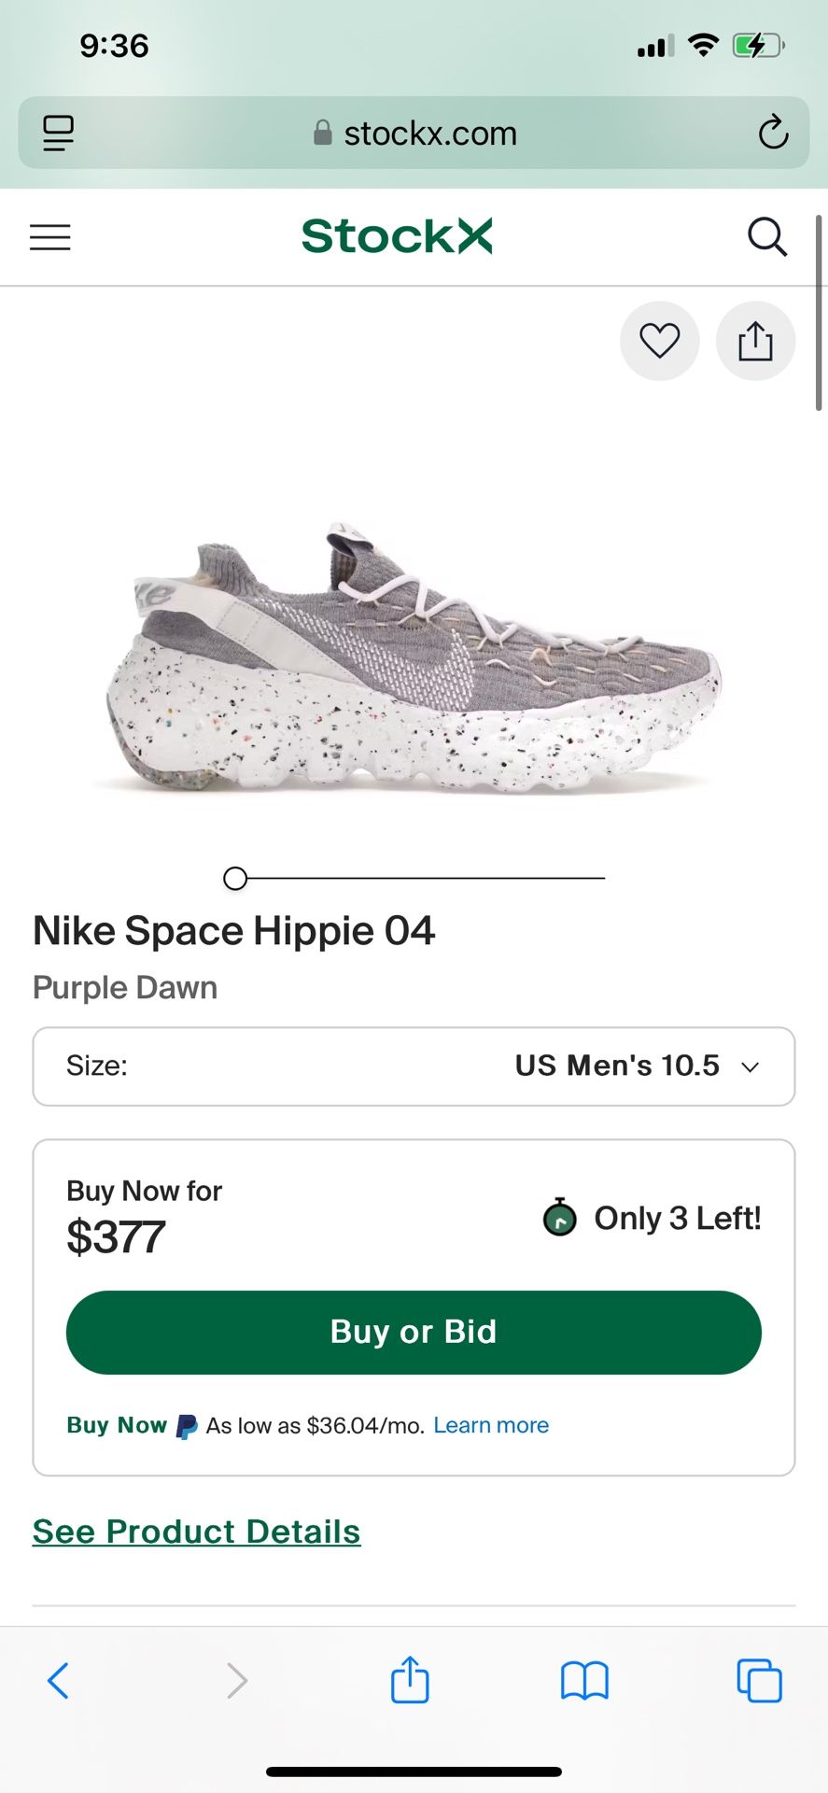Open Safari page settings icon
Screen dimensions: 828x1793
(58, 133)
